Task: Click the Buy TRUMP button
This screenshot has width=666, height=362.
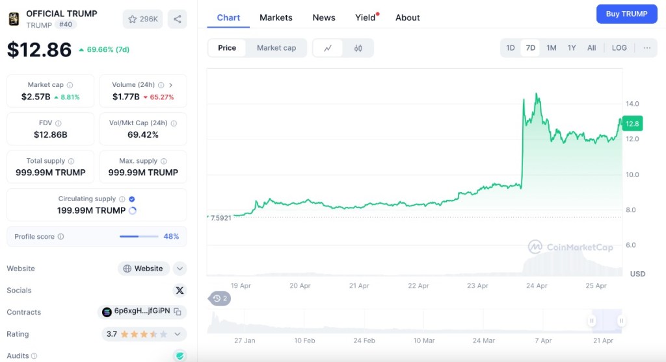Action: (x=626, y=14)
